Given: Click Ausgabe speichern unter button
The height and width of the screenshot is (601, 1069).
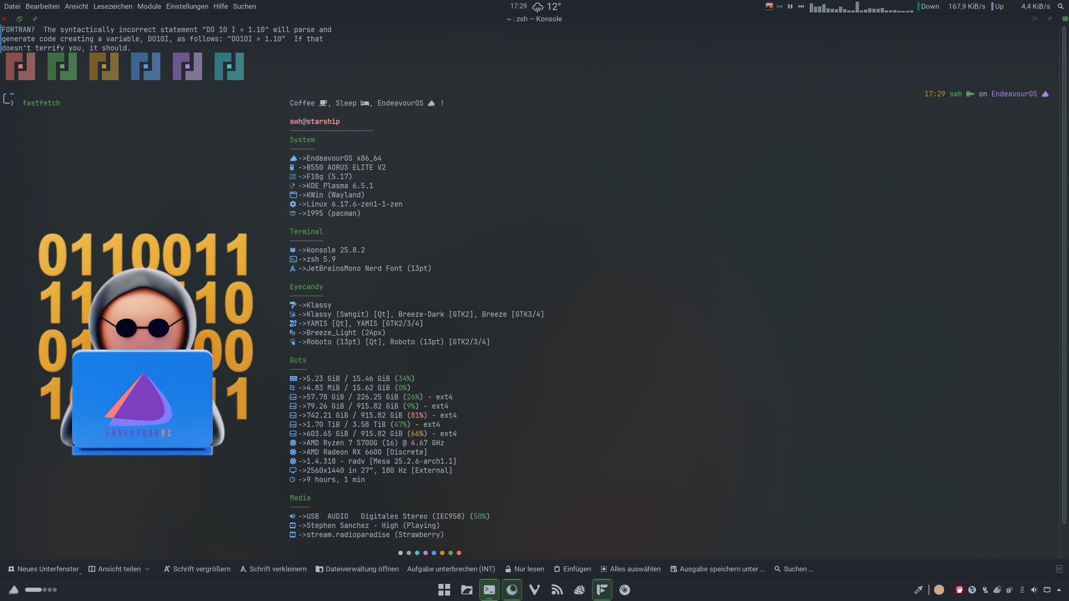Looking at the screenshot, I should coord(717,569).
